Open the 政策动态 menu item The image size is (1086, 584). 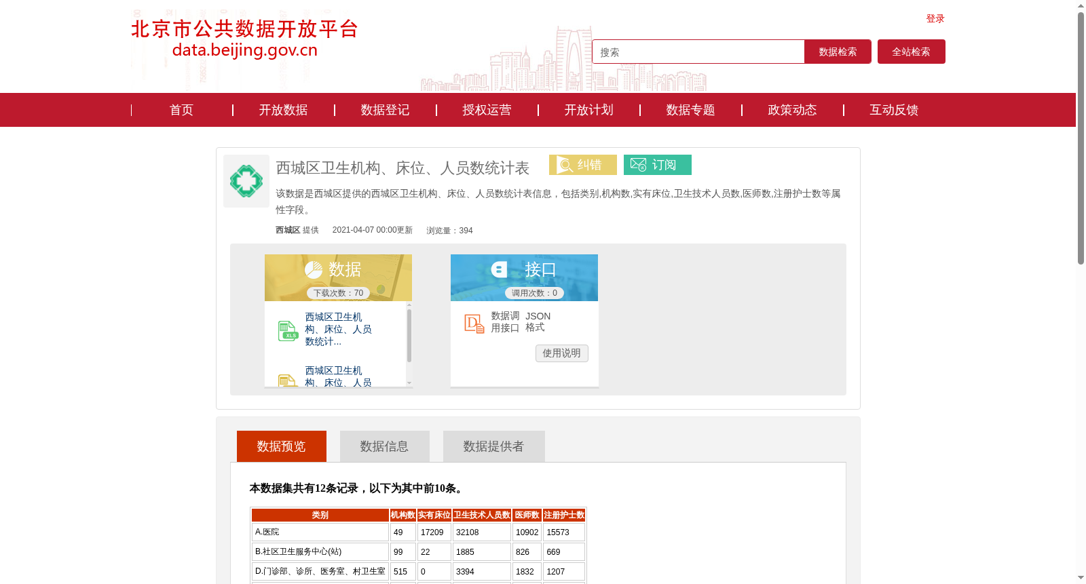pyautogui.click(x=792, y=110)
